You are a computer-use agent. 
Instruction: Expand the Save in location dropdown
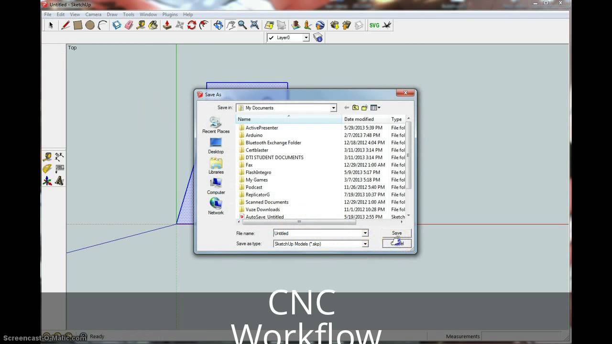(x=333, y=108)
